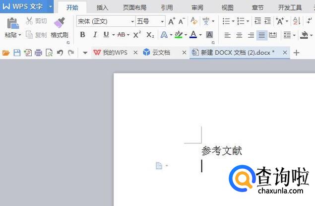The image size is (315, 206).
Task: Open Paste options dropdown arrow
Action: (x=20, y=35)
